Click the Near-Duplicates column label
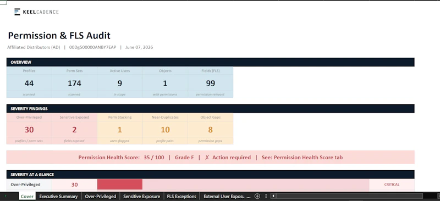 click(165, 118)
